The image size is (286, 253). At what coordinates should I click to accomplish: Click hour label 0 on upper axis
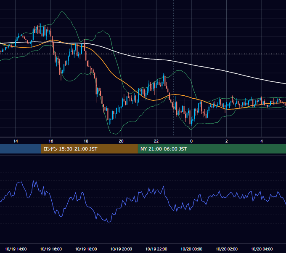(191, 141)
